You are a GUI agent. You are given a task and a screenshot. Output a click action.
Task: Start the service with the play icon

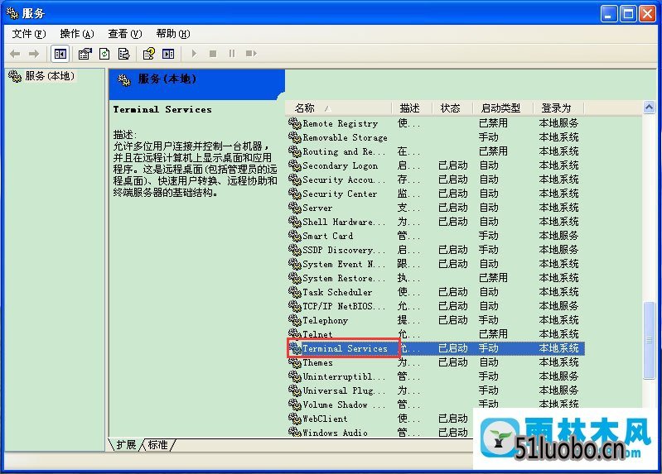(194, 54)
